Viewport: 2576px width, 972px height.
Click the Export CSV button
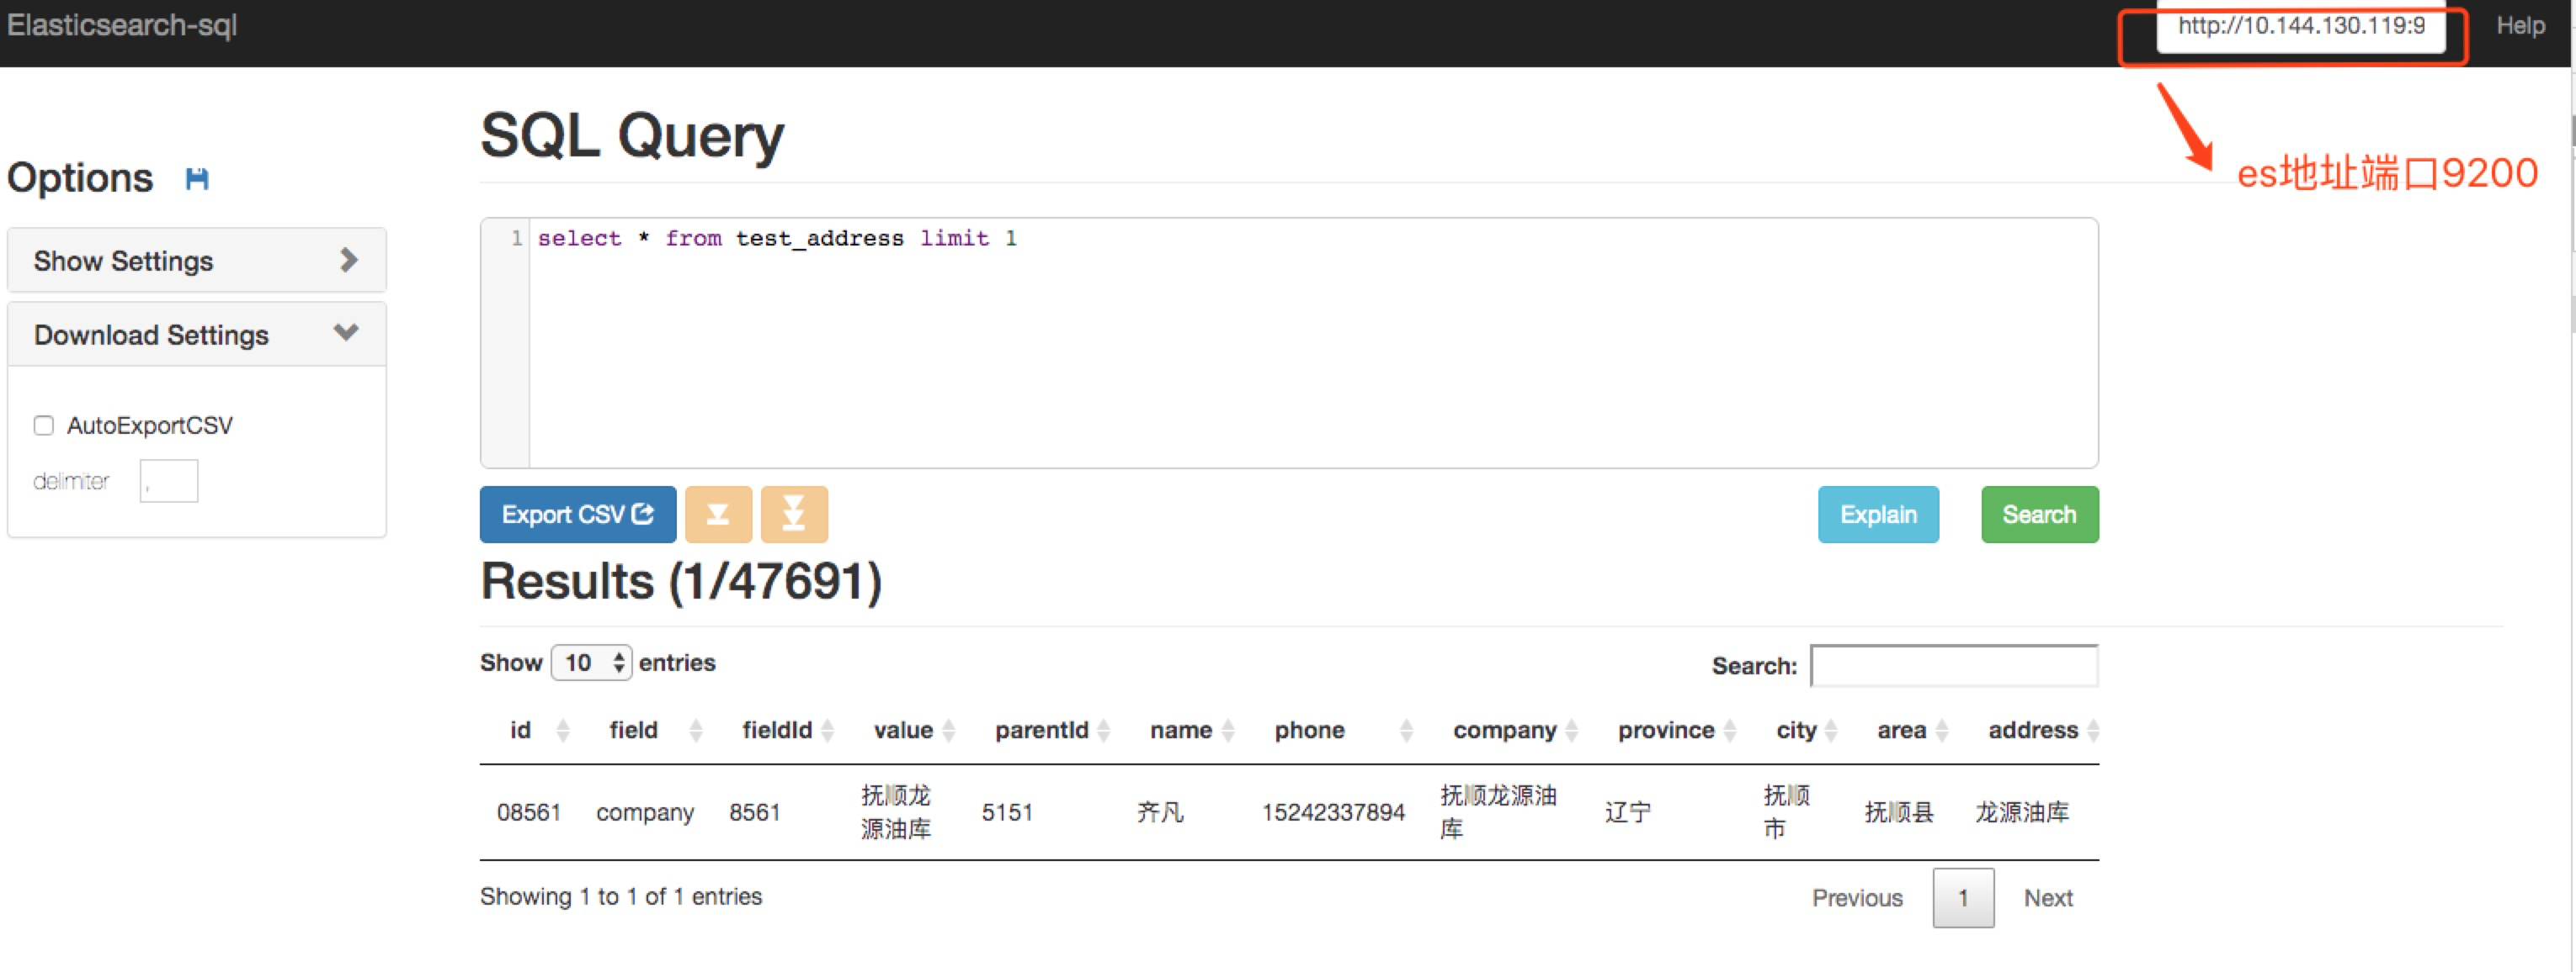[577, 515]
